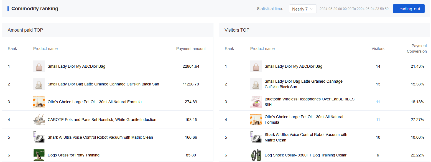Open Latte Grained Cannage bag thumbnail in Visitors list

click(256, 84)
